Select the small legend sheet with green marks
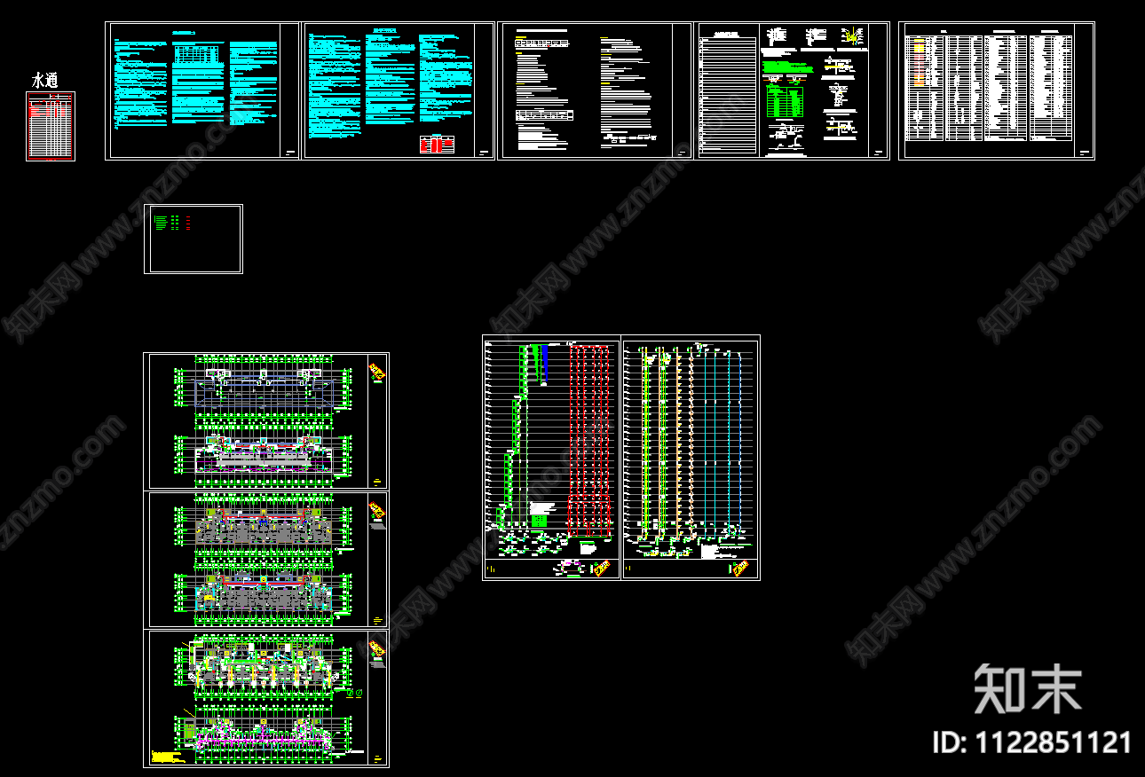 193,239
